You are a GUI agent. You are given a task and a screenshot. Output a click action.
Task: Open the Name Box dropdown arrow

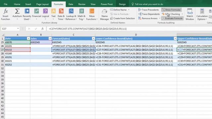(x=18, y=29)
